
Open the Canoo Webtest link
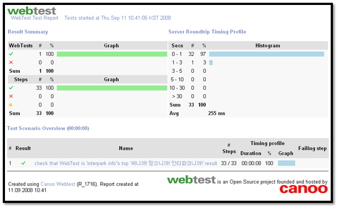click(58, 184)
